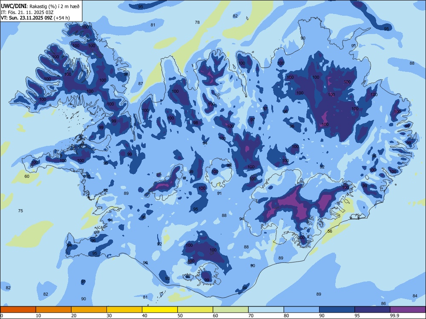Click the '0' tick label on the color scale

[x=2, y=316]
